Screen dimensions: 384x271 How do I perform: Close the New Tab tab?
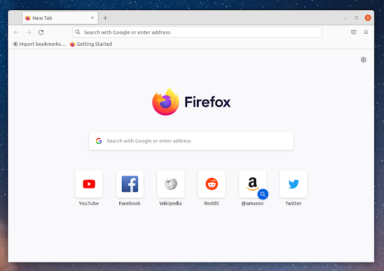[92, 18]
